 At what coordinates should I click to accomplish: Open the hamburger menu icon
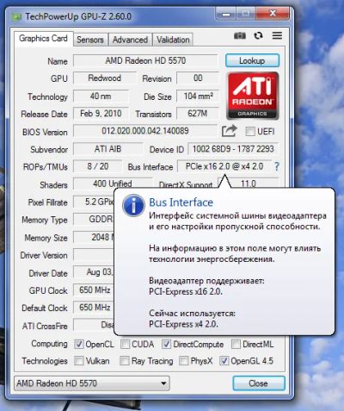tap(277, 35)
